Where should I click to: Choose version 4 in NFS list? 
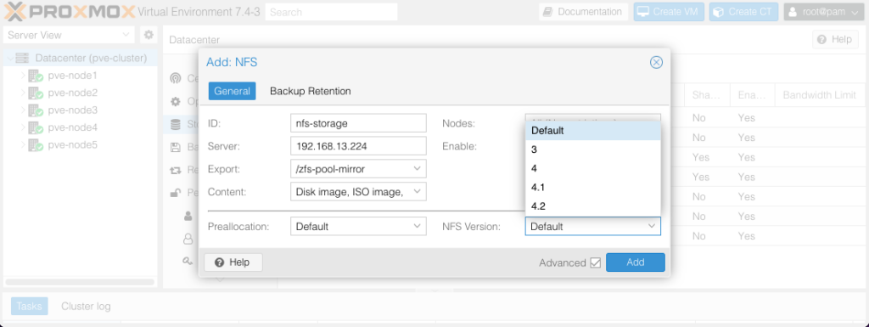593,168
